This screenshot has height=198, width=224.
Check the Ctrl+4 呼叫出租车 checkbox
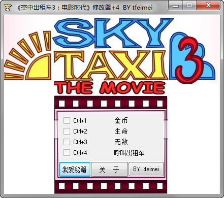(67, 152)
